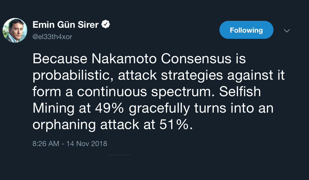Click the word "gracefully" in the tweet
This screenshot has width=309, height=180.
[159, 109]
